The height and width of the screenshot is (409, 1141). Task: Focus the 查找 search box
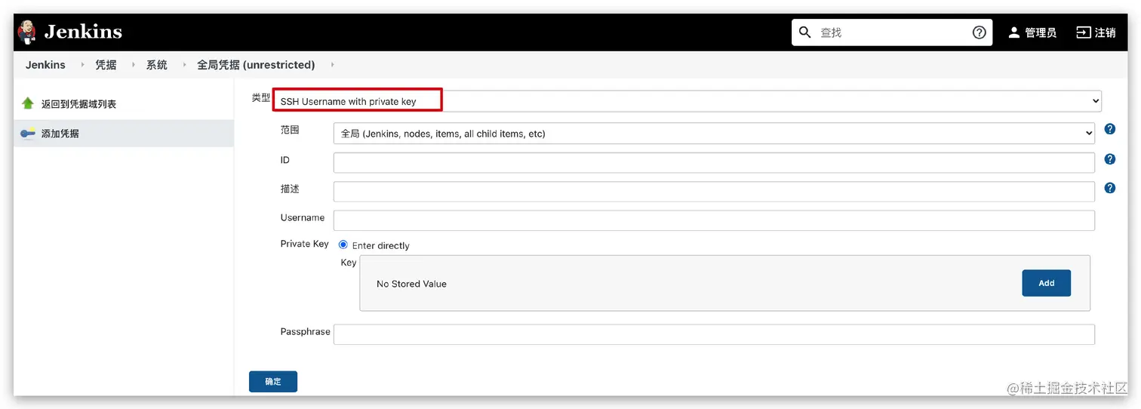pos(893,32)
